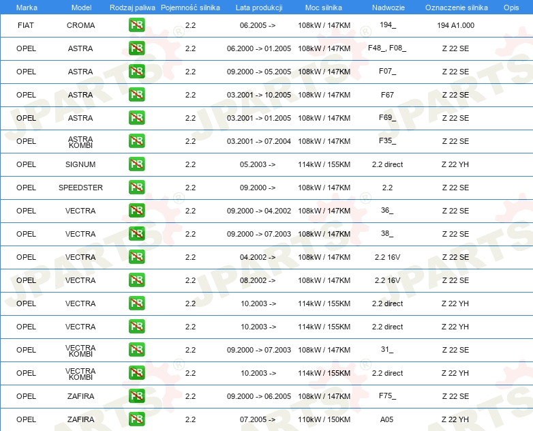Viewport: 533px width, 431px height.
Task: Click engine code 194 A1.000
Action: 455,25
